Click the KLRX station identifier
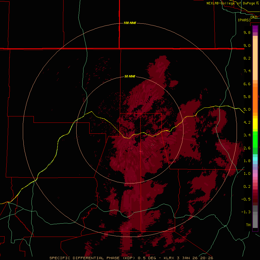 (x=169, y=258)
